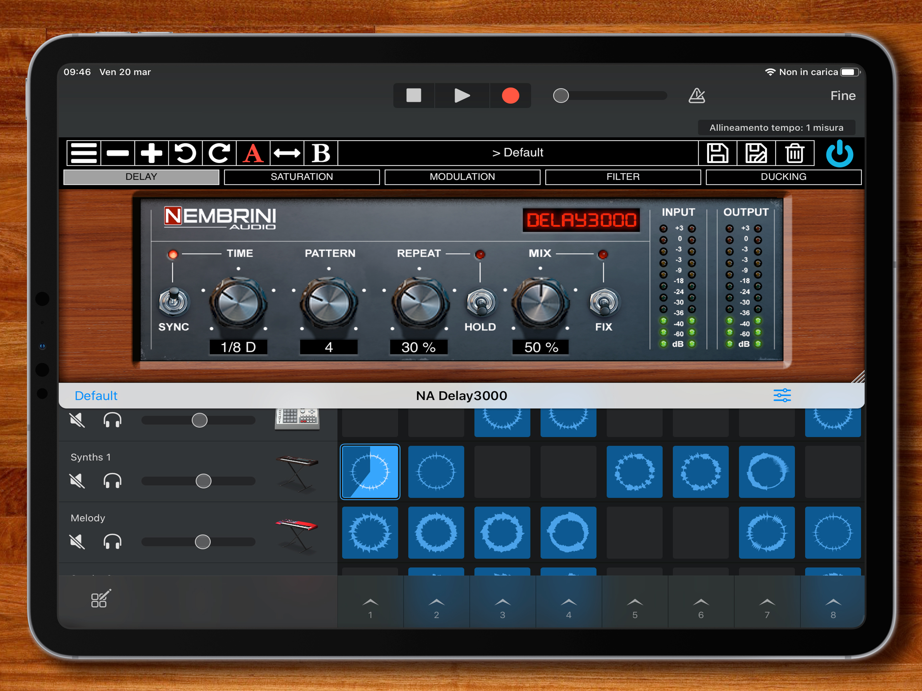
Task: Select the A comparison state
Action: click(253, 153)
